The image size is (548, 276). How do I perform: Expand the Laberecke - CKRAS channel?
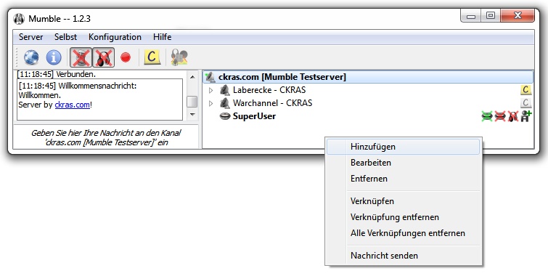tap(210, 90)
